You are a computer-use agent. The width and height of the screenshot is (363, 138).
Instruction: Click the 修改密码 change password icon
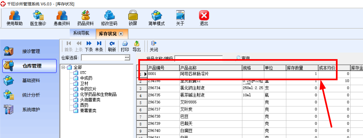[x=109, y=18]
